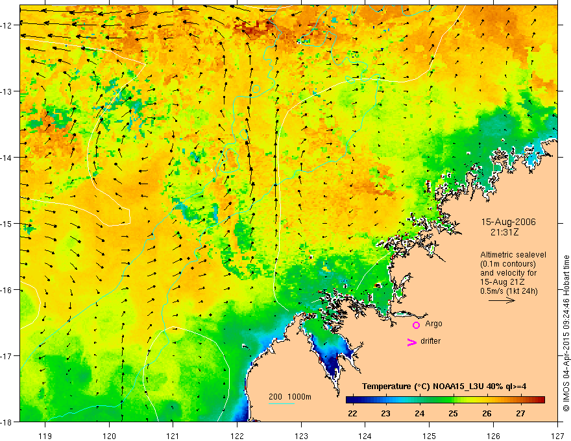This screenshot has width=571, height=441.
Task: Click longitude axis label '126'
Action: (493, 436)
